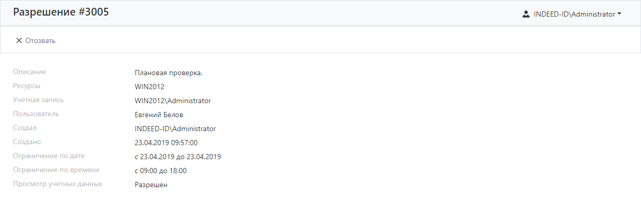Screen dimensions: 641x197
Task: Click the time restriction с 09:00 до 18:00
Action: pos(161,171)
